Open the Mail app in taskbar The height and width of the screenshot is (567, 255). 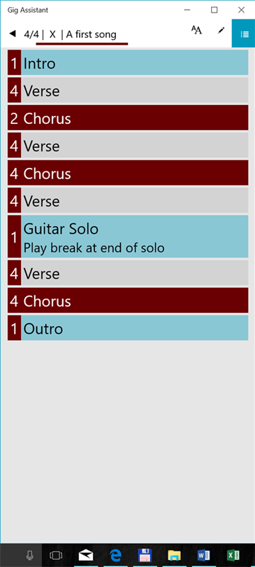click(x=86, y=555)
